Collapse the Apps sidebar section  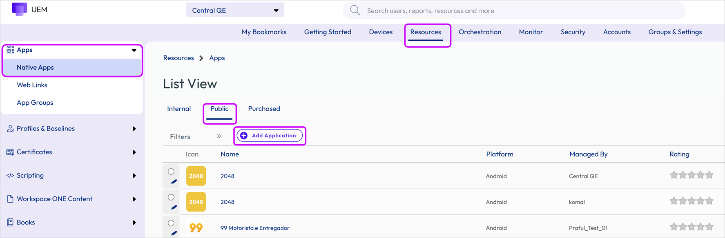click(x=134, y=51)
